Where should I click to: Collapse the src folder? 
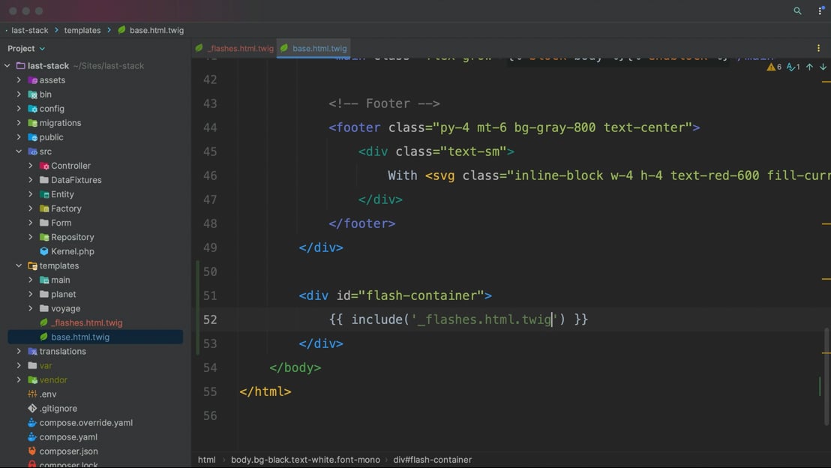click(19, 151)
